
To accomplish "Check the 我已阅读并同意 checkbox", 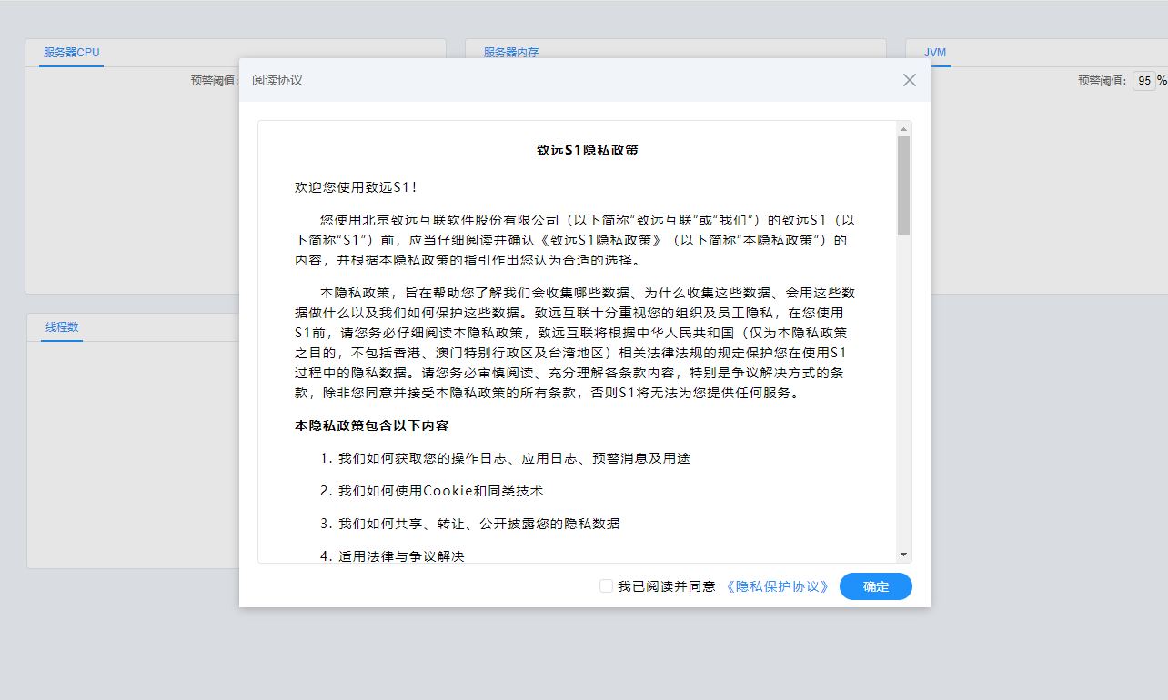I will click(606, 586).
